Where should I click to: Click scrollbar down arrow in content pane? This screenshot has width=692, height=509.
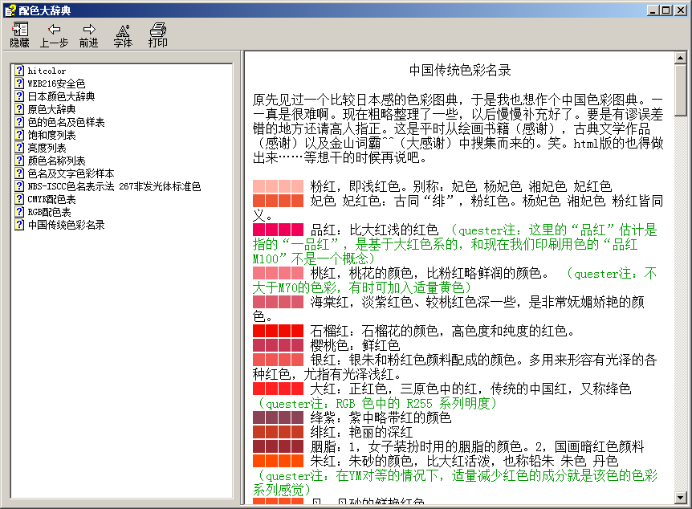tap(680, 498)
